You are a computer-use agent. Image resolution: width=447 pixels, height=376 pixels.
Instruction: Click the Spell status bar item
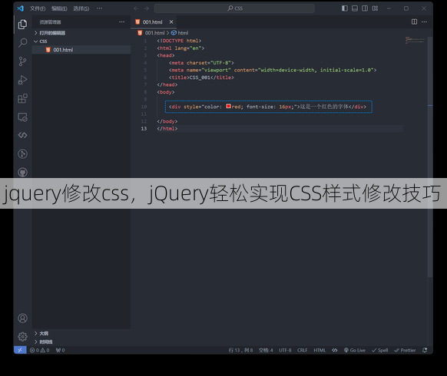[x=380, y=350]
